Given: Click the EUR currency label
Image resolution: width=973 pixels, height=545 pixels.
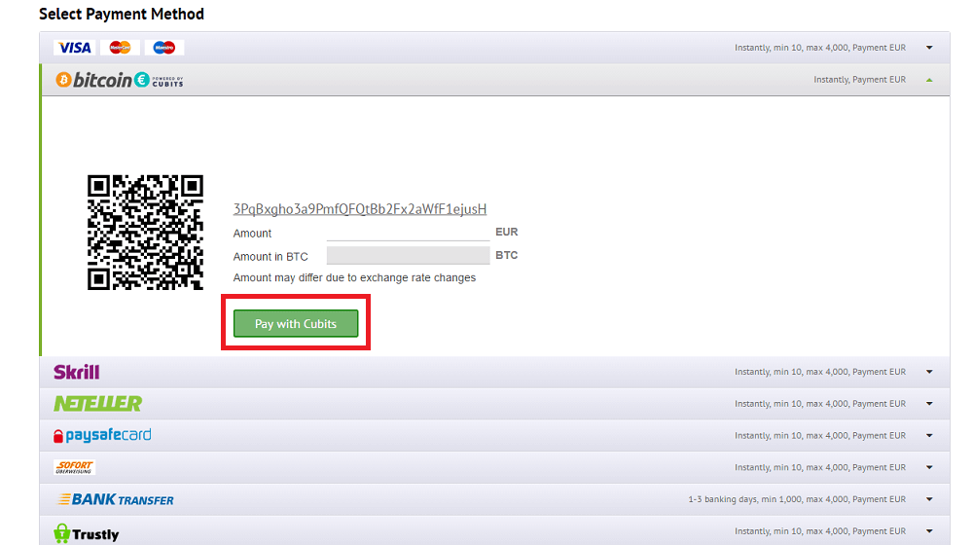Looking at the screenshot, I should pos(506,232).
